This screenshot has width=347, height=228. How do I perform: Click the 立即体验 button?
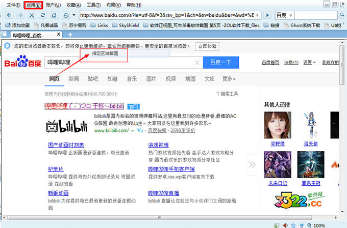coord(207,46)
